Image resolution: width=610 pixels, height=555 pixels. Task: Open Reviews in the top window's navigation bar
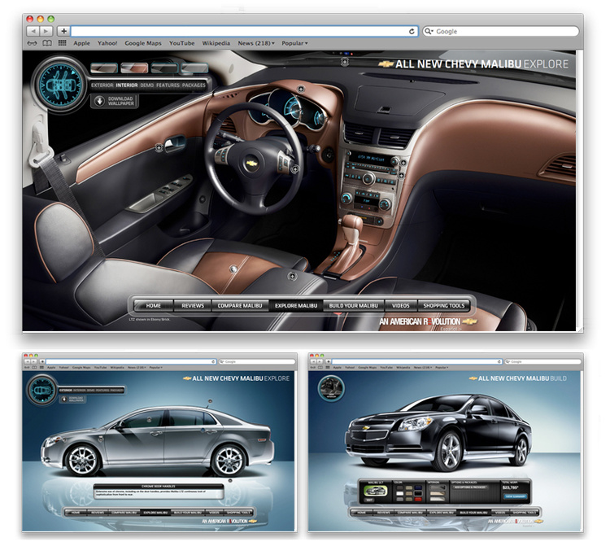193,305
